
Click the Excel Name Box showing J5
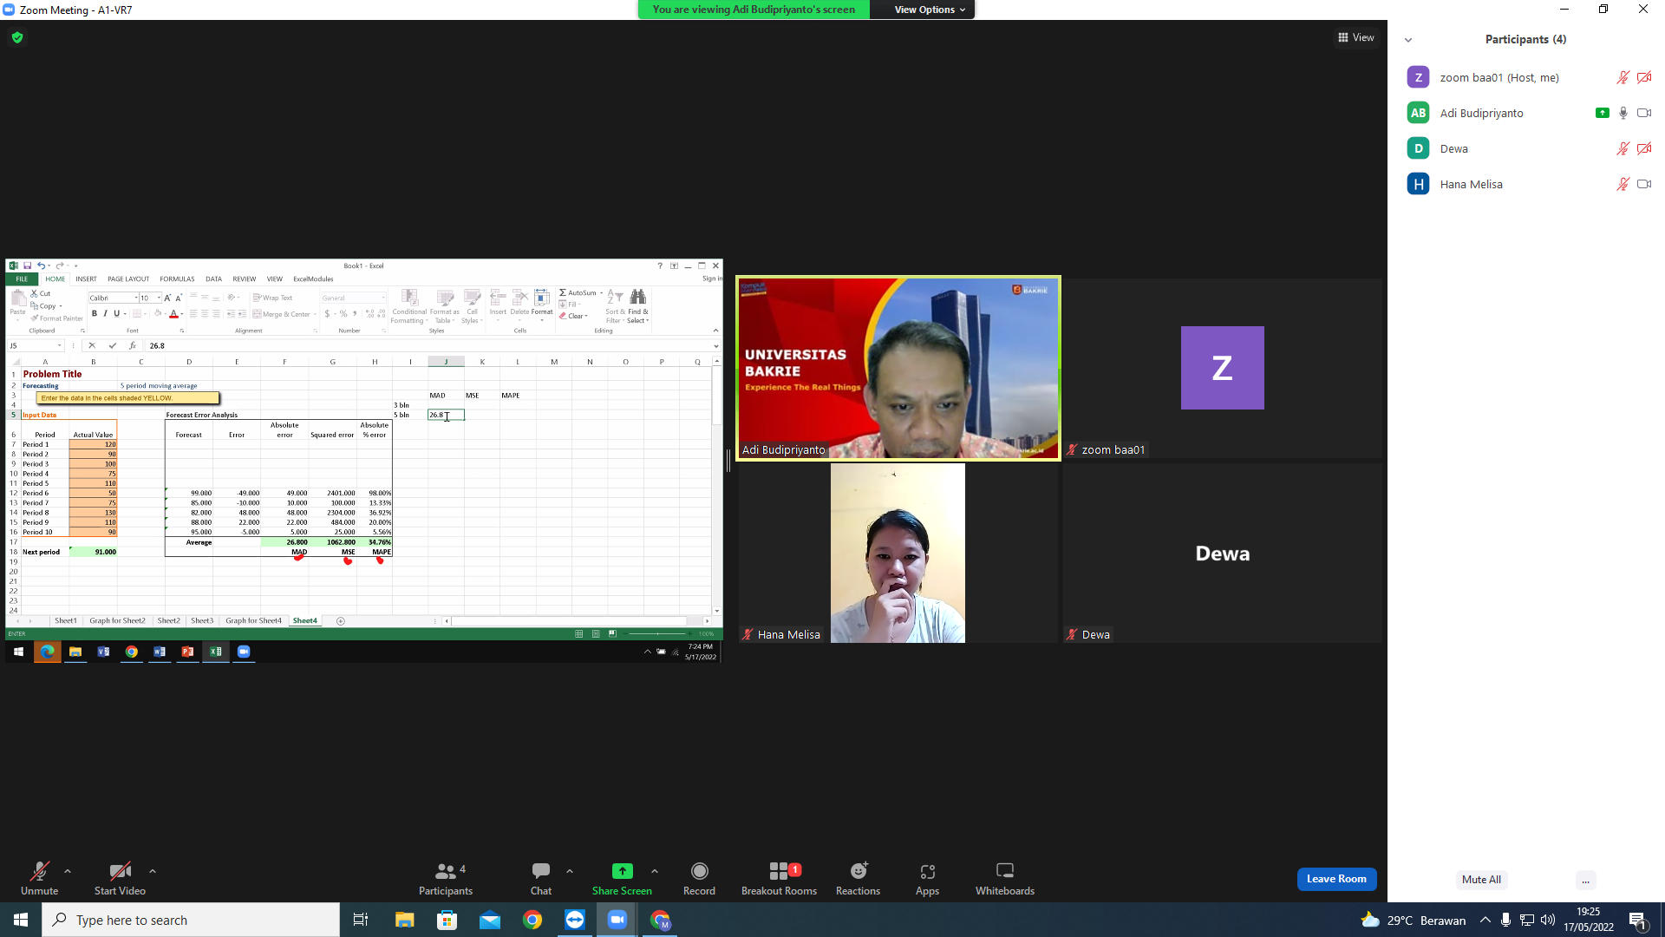35,346
